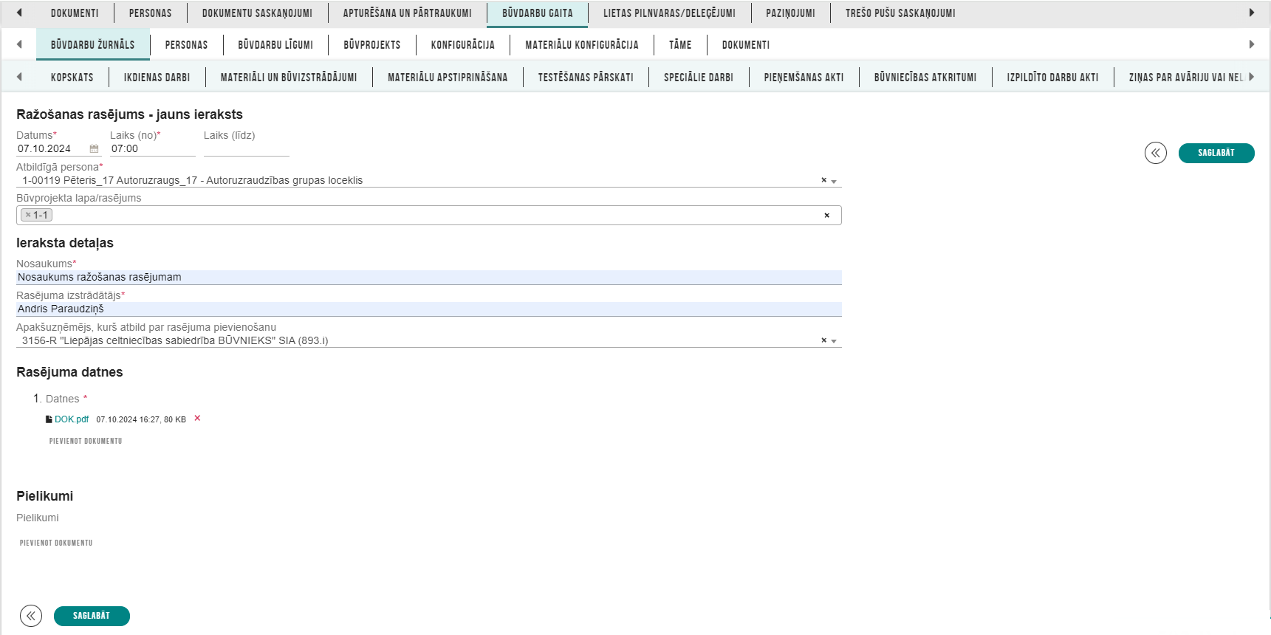The image size is (1271, 635).
Task: Open the DOK.pdf file link
Action: tap(71, 419)
